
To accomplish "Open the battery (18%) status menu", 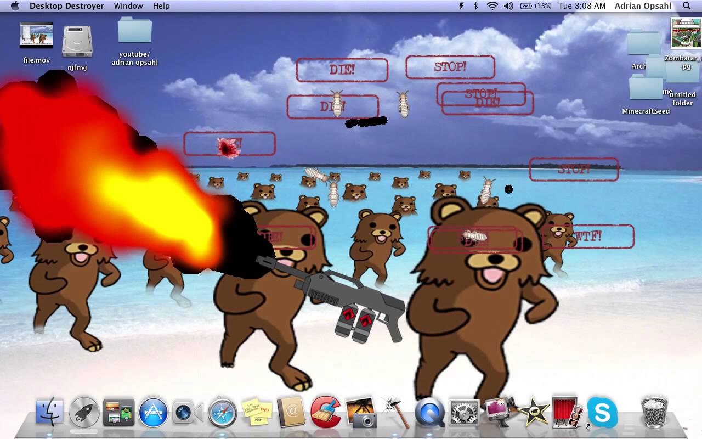I will pos(535,6).
